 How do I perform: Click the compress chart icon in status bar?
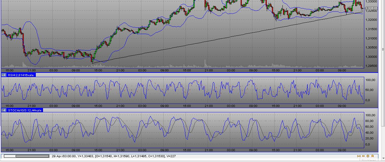(x=359, y=156)
